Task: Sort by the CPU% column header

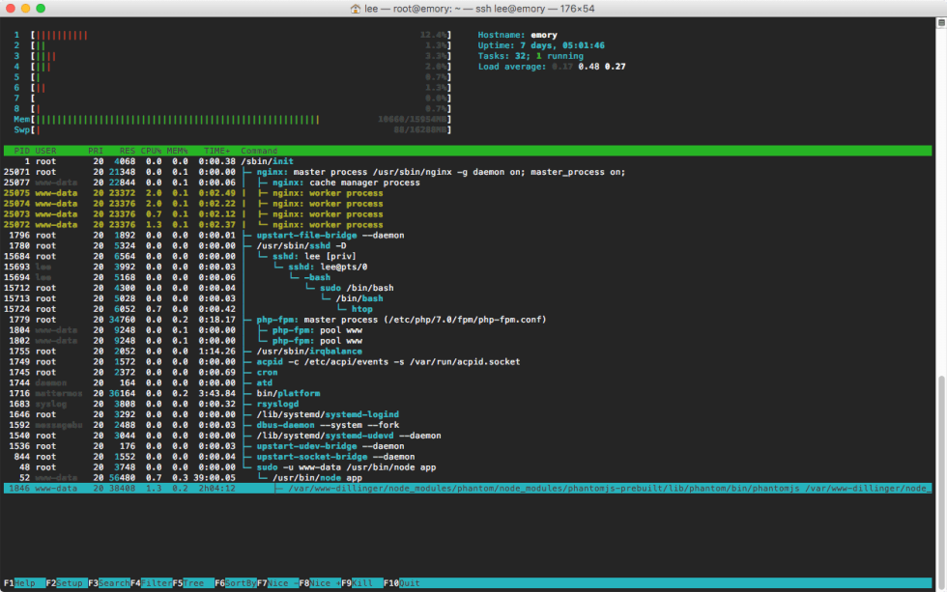Action: [153, 151]
